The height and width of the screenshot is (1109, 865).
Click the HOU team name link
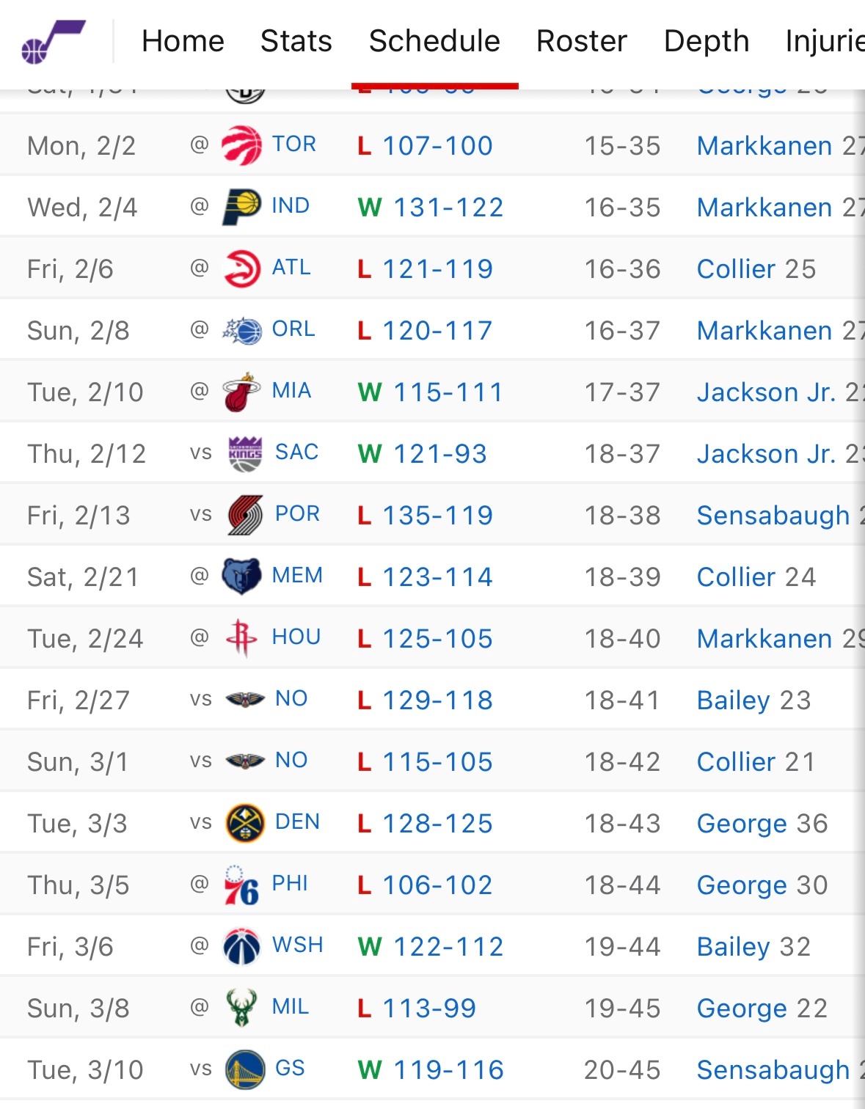click(296, 637)
